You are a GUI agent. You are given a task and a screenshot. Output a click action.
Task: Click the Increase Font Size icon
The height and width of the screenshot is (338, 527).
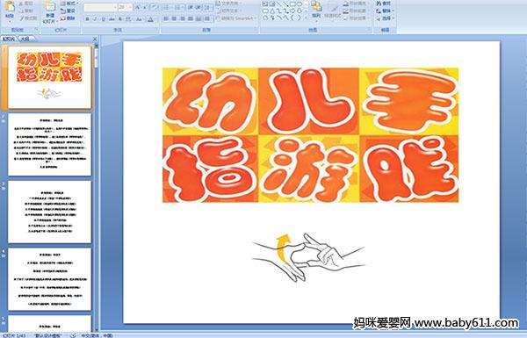[x=138, y=7]
